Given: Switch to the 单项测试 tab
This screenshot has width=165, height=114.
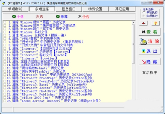Looking at the screenshot, I should point(15,9).
